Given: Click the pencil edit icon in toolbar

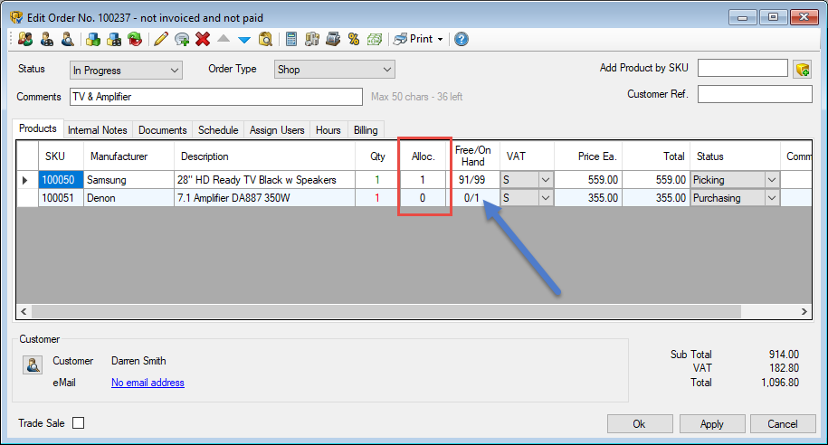Looking at the screenshot, I should click(x=161, y=39).
